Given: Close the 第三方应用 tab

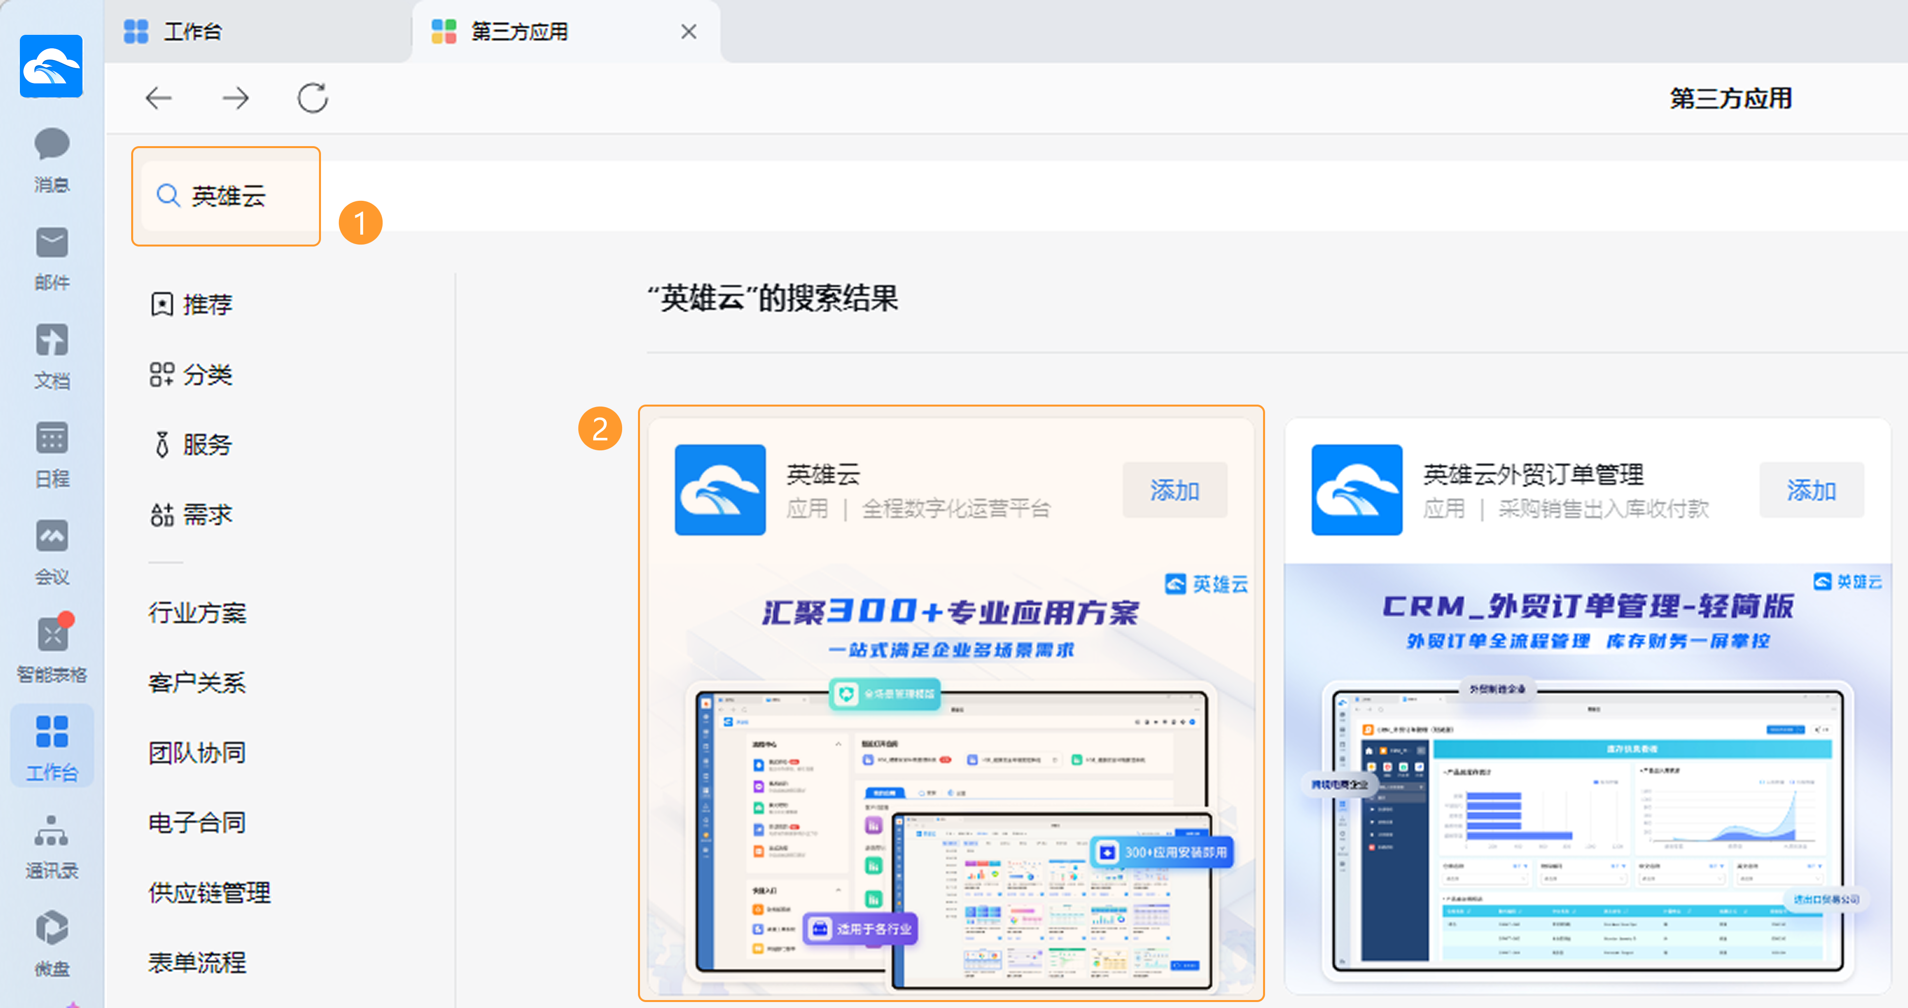Looking at the screenshot, I should point(688,32).
